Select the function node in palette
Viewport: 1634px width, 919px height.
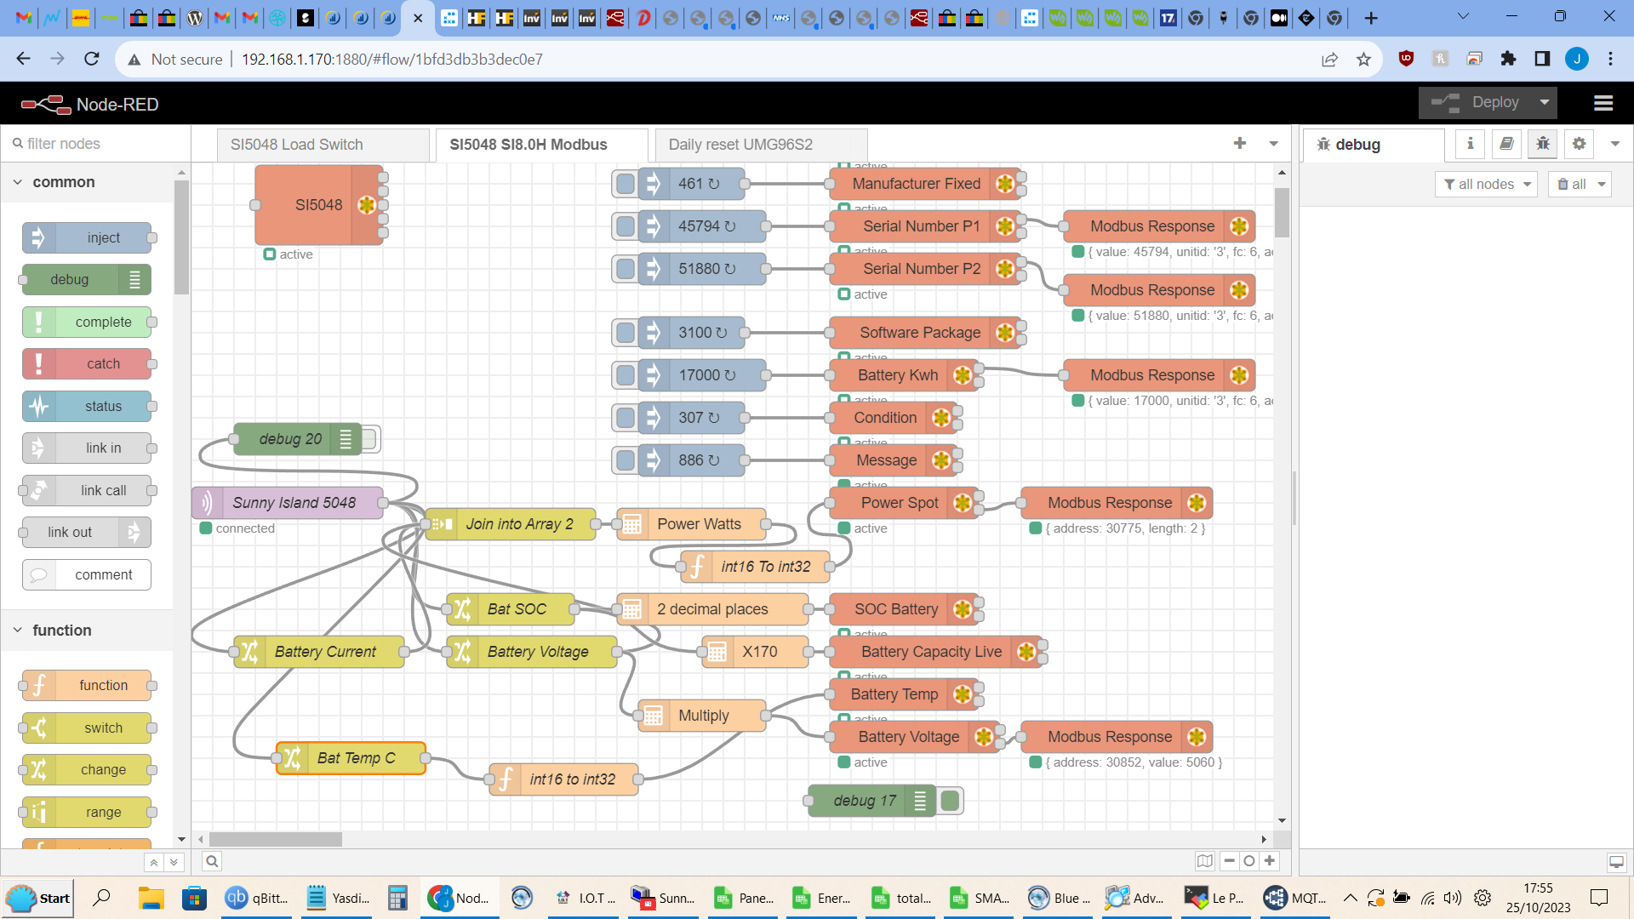(87, 686)
